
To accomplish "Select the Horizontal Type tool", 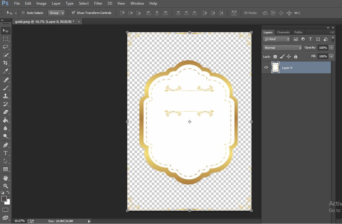I will point(6,153).
